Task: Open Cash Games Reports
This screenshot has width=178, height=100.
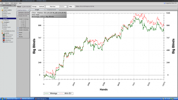Action: tap(5, 12)
